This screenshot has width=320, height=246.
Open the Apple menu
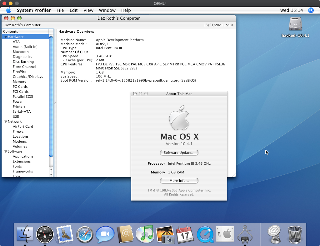coord(8,10)
